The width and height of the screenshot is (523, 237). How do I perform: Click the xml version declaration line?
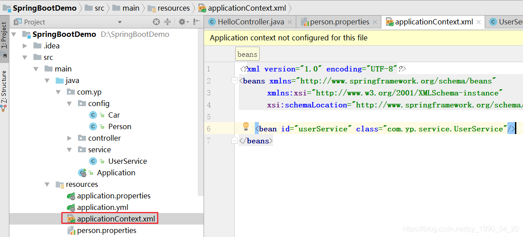pos(323,69)
